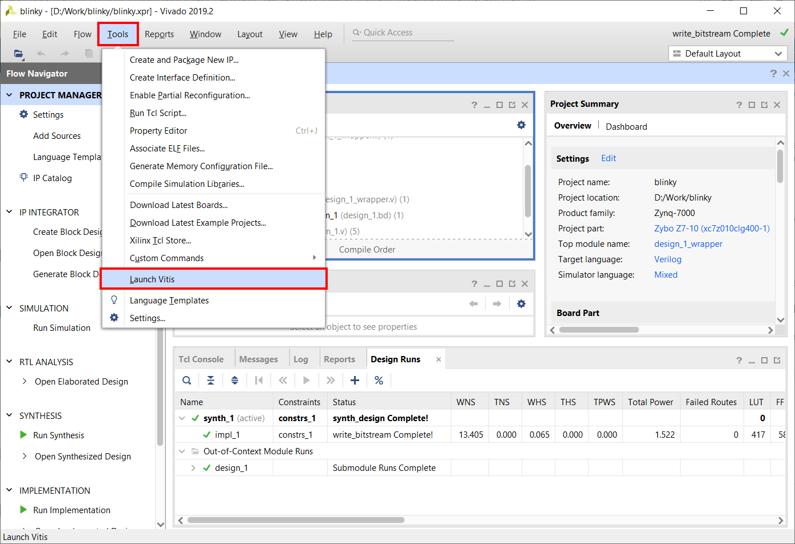Click the expand all icon in Design Runs
The width and height of the screenshot is (795, 544).
[x=234, y=381]
